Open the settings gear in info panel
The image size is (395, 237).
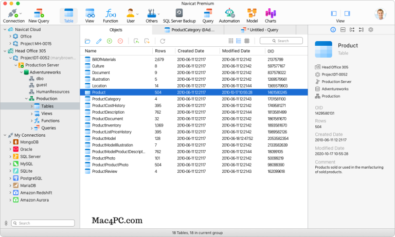[x=370, y=30]
